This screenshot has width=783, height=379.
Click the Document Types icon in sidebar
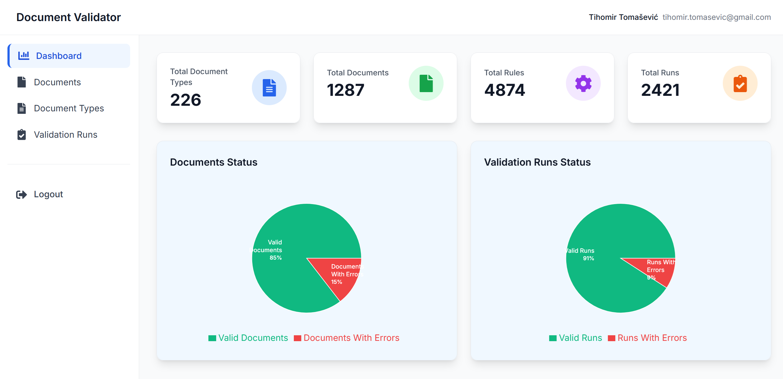[x=21, y=108]
